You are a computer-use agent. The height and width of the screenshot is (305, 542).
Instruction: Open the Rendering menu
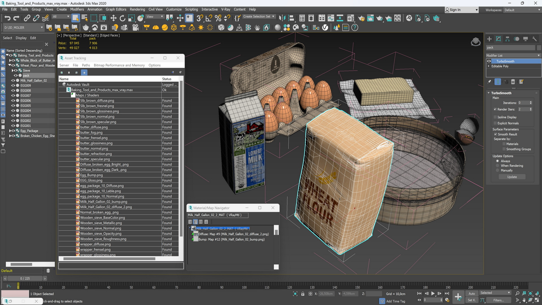137,9
